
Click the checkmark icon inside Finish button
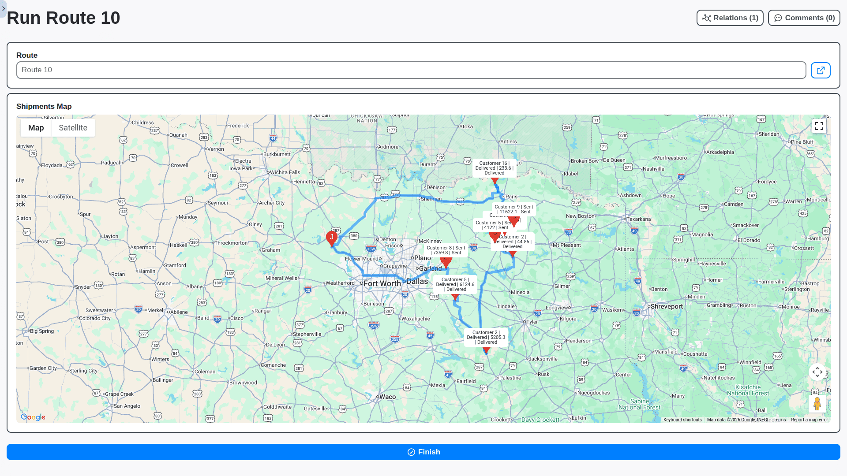(411, 452)
